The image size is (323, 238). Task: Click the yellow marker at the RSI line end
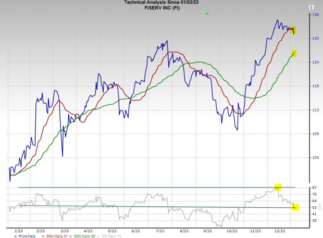pos(296,207)
